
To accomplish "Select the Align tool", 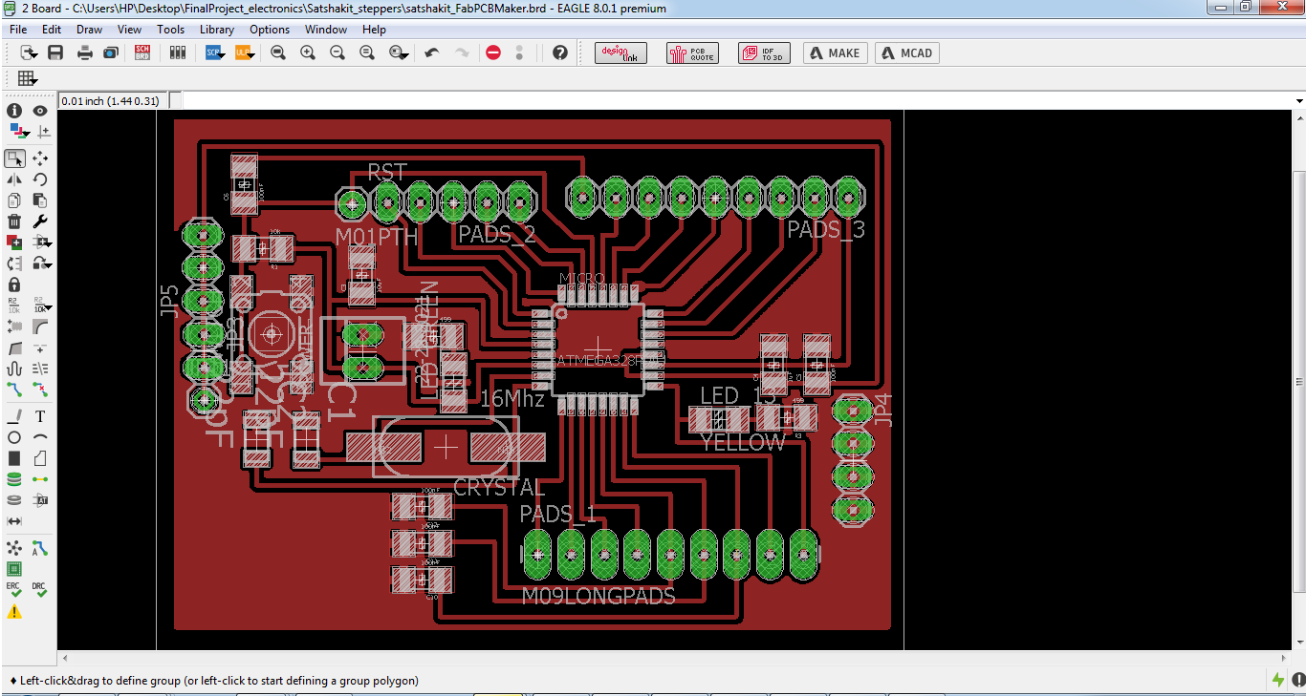I will point(40,369).
